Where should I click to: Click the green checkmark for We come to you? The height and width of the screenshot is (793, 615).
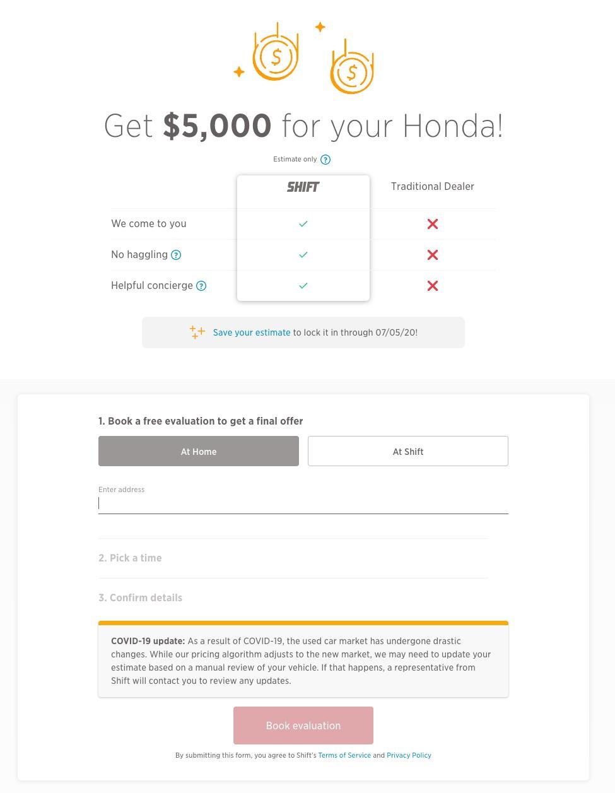303,224
